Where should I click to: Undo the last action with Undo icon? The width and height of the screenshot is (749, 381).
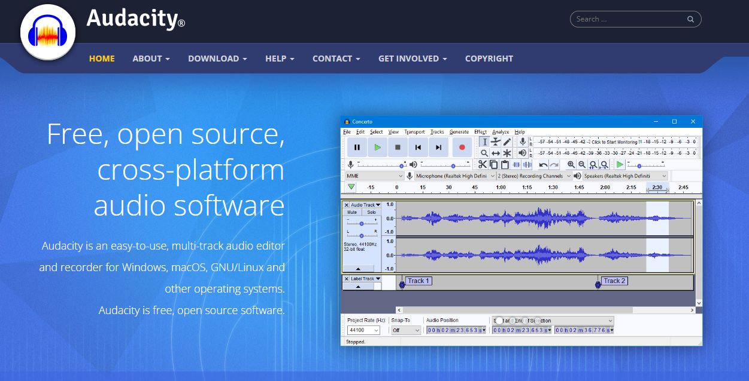[544, 164]
